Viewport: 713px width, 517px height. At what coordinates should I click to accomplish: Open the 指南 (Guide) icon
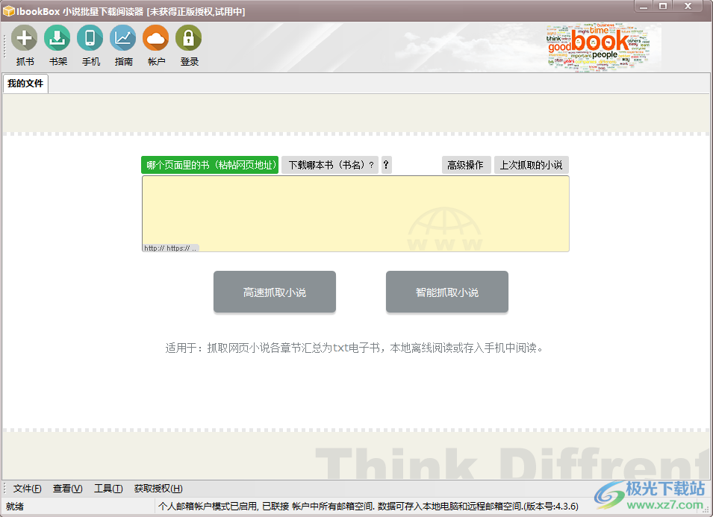click(123, 39)
